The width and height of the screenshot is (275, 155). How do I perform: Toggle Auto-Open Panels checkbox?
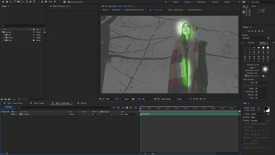pos(69,2)
